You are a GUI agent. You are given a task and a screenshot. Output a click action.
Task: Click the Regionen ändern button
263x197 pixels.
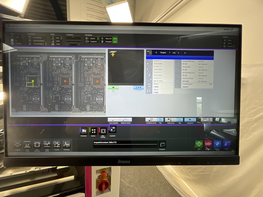(126, 120)
